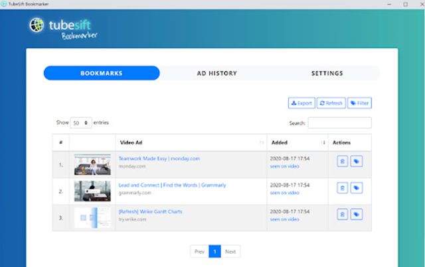Open the Wrike ad thumbnail
Image resolution: width=425 pixels, height=267 pixels.
point(92,218)
